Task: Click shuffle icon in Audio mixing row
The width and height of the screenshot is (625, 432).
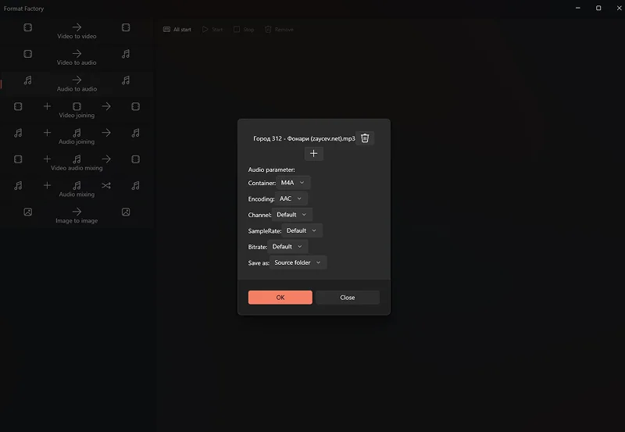Action: (106, 185)
